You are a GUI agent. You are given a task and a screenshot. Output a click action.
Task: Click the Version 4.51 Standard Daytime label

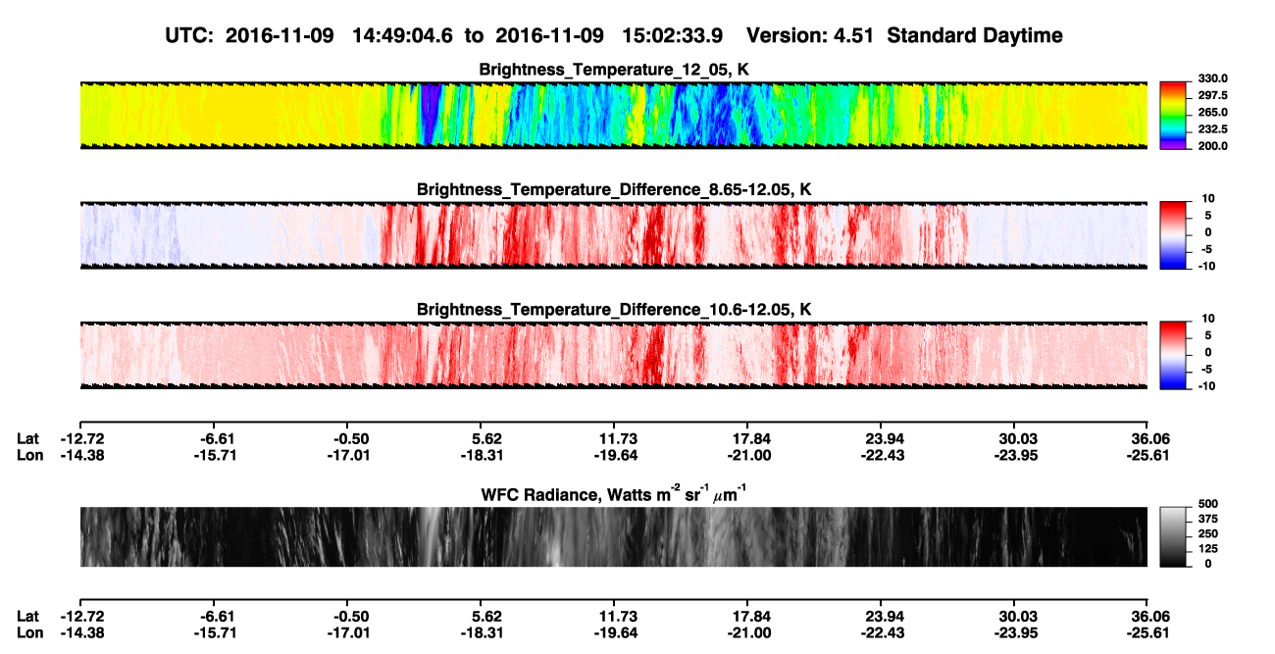tap(904, 35)
